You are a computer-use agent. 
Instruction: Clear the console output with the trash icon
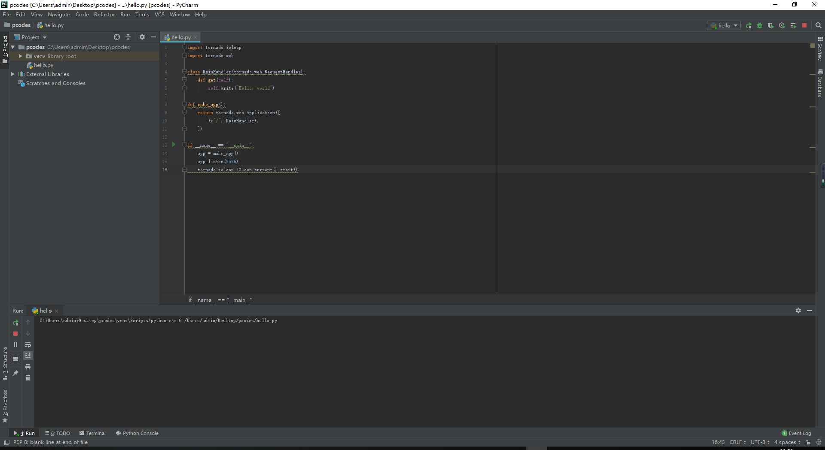(28, 378)
